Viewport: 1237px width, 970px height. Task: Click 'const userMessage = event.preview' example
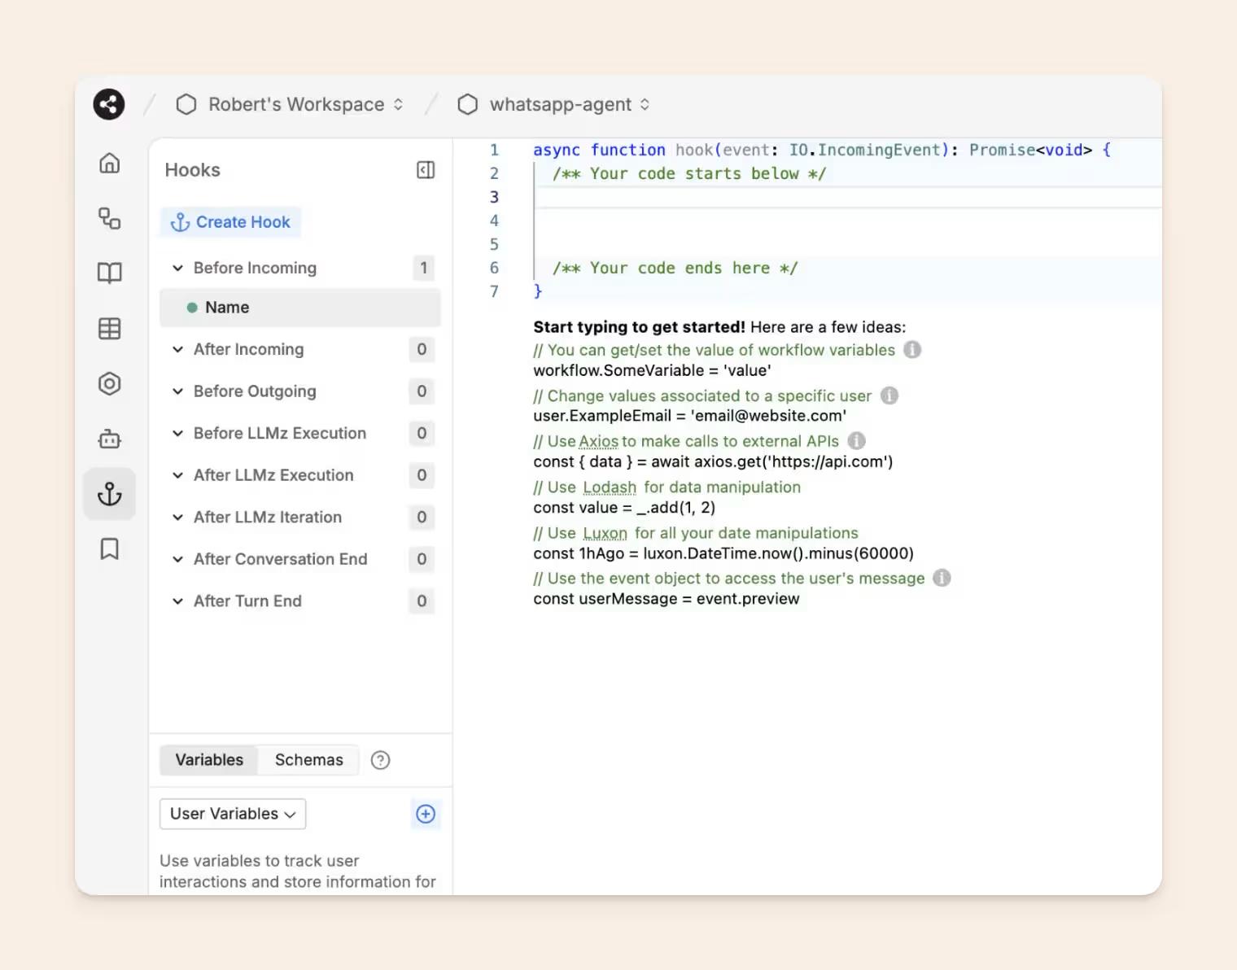[x=667, y=599]
